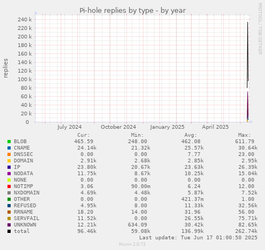The image size is (265, 250).
Task: Click the 'April 2025' axis label
Action: [x=215, y=127]
